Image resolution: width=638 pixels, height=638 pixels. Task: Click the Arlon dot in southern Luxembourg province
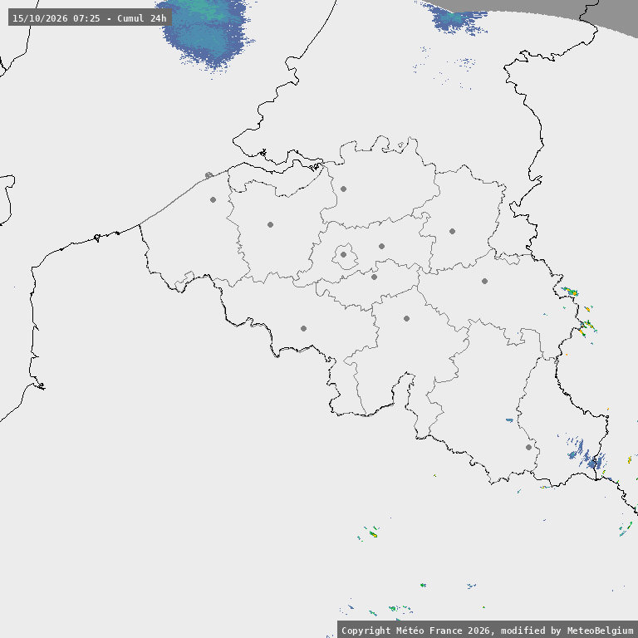[x=528, y=447]
